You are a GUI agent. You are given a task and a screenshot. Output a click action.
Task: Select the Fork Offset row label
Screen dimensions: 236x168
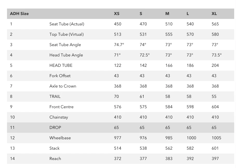tap(60, 76)
